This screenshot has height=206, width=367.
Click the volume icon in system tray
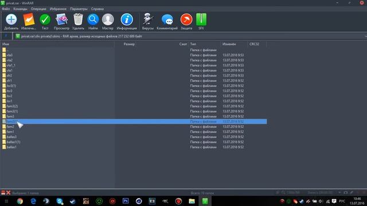point(321,201)
